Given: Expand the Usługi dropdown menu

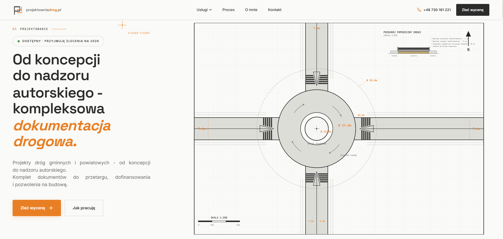Looking at the screenshot, I should [x=204, y=10].
